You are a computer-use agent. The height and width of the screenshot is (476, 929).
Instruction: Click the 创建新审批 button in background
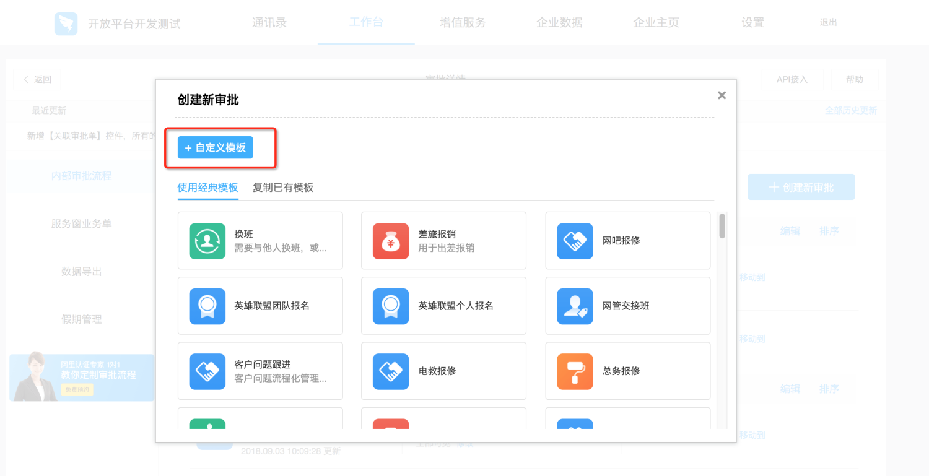click(x=801, y=187)
